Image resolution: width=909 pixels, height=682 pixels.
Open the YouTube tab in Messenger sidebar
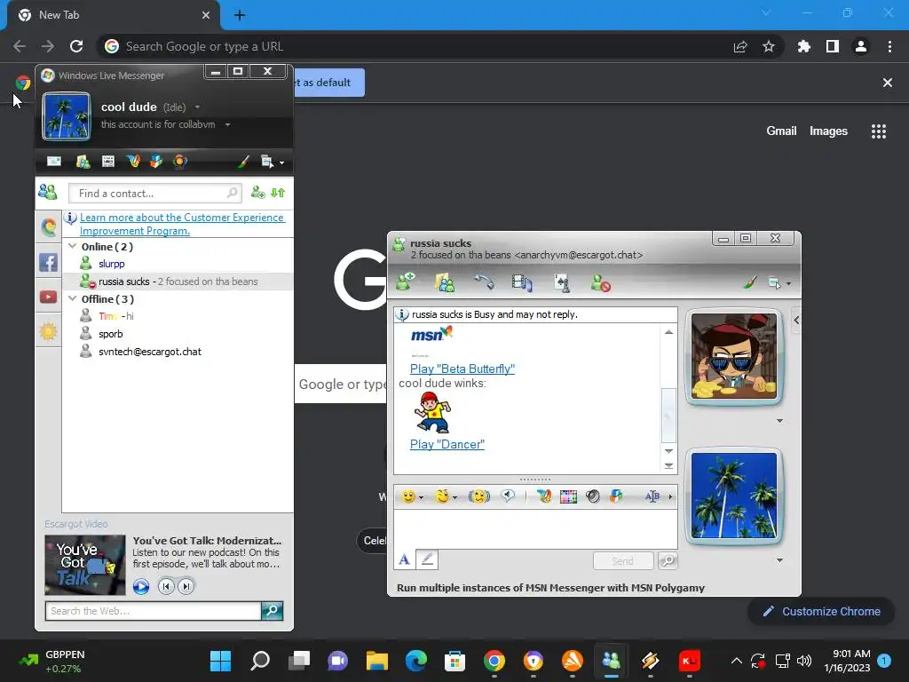coord(49,297)
